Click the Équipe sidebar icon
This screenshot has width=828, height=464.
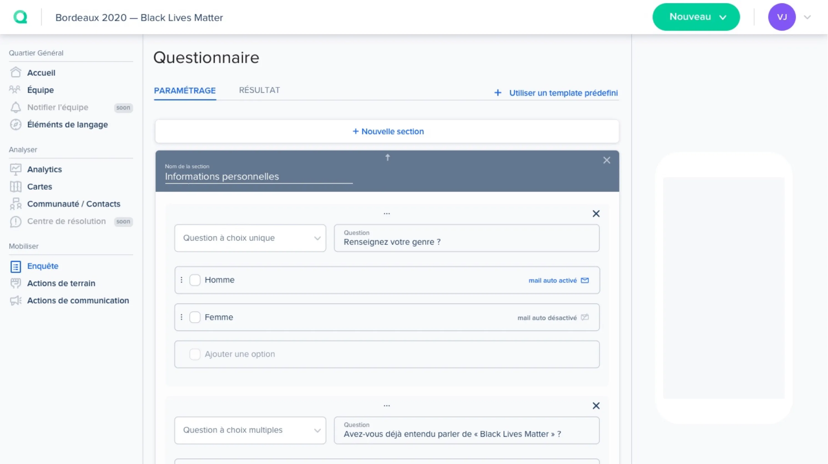[x=15, y=89]
